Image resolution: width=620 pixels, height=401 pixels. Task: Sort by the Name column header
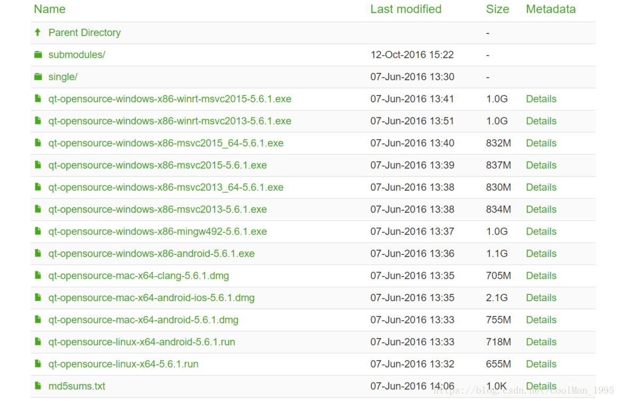(50, 9)
